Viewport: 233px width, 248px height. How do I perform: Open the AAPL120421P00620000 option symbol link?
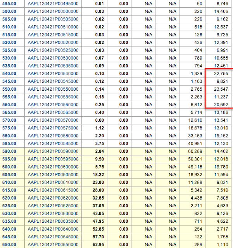pos(53,198)
